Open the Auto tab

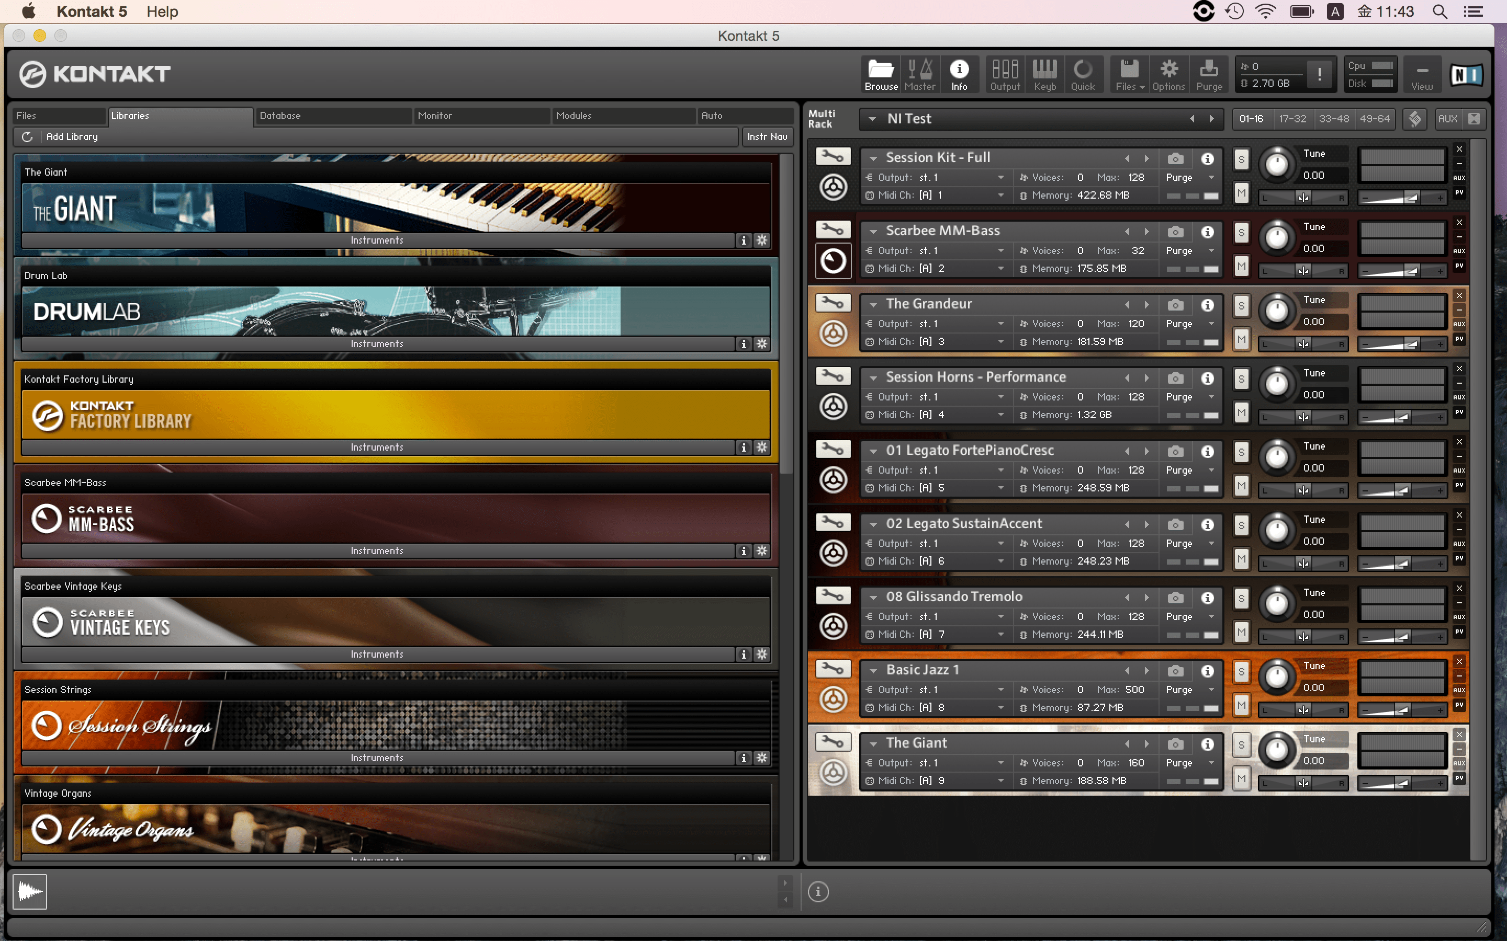pyautogui.click(x=746, y=116)
